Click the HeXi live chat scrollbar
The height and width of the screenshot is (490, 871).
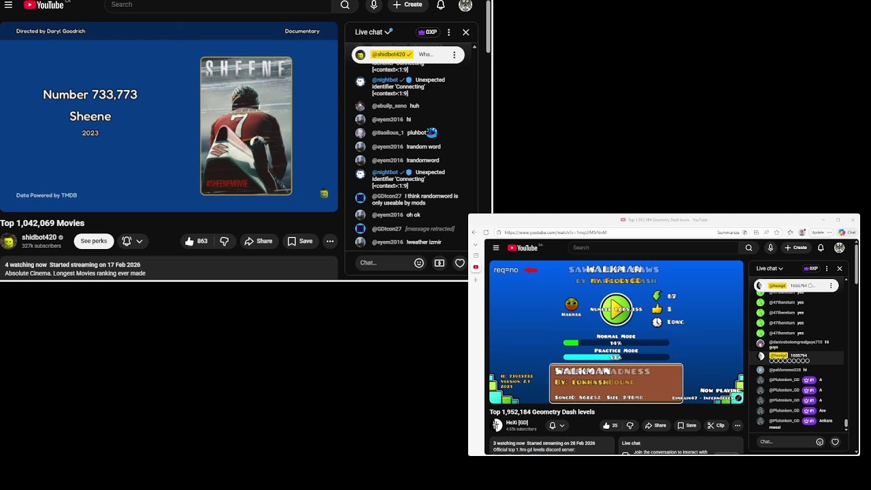click(846, 424)
